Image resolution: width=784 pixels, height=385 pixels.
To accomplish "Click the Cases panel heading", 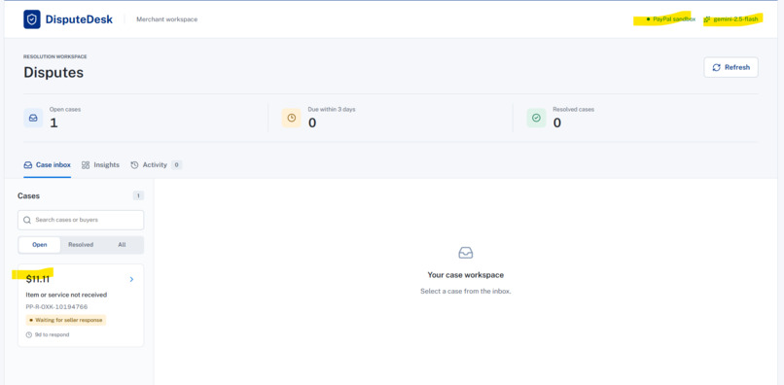I will tap(28, 196).
